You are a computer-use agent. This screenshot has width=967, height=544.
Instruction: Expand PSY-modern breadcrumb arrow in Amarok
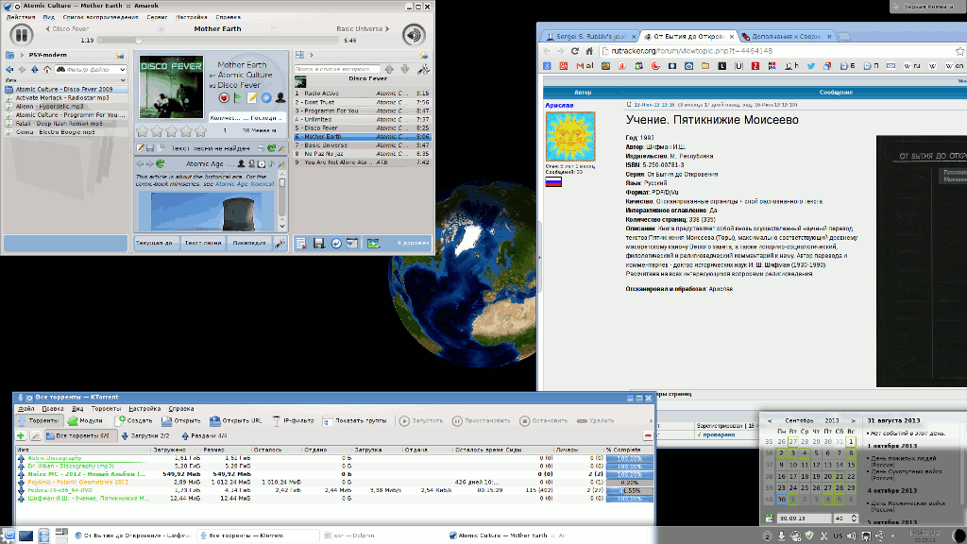22,55
